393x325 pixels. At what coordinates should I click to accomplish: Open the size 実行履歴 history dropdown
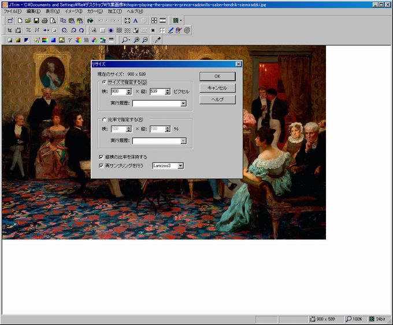pos(183,104)
